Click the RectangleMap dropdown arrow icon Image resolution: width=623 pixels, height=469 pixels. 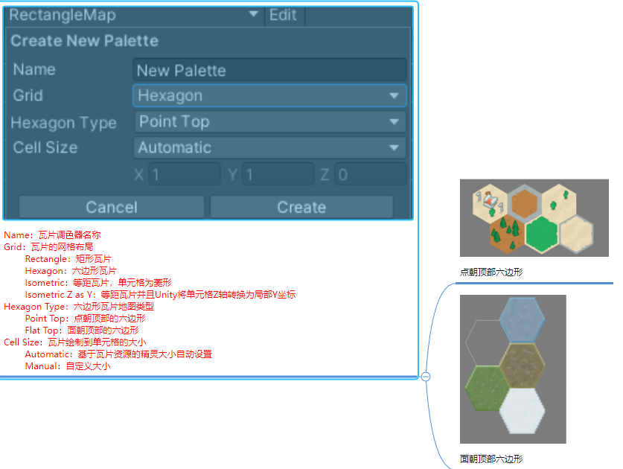(253, 14)
